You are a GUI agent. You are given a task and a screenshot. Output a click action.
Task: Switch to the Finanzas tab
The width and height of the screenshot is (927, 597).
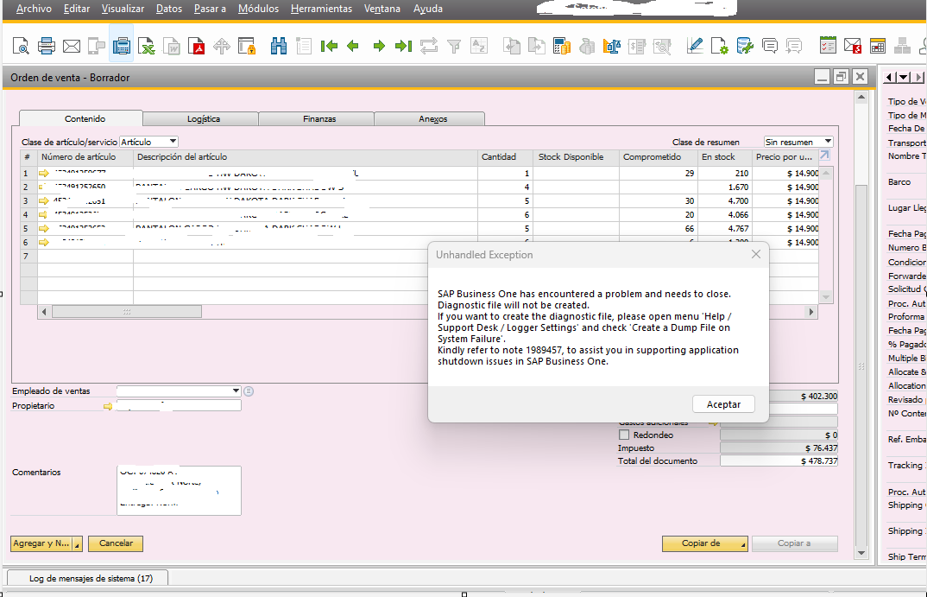point(319,119)
